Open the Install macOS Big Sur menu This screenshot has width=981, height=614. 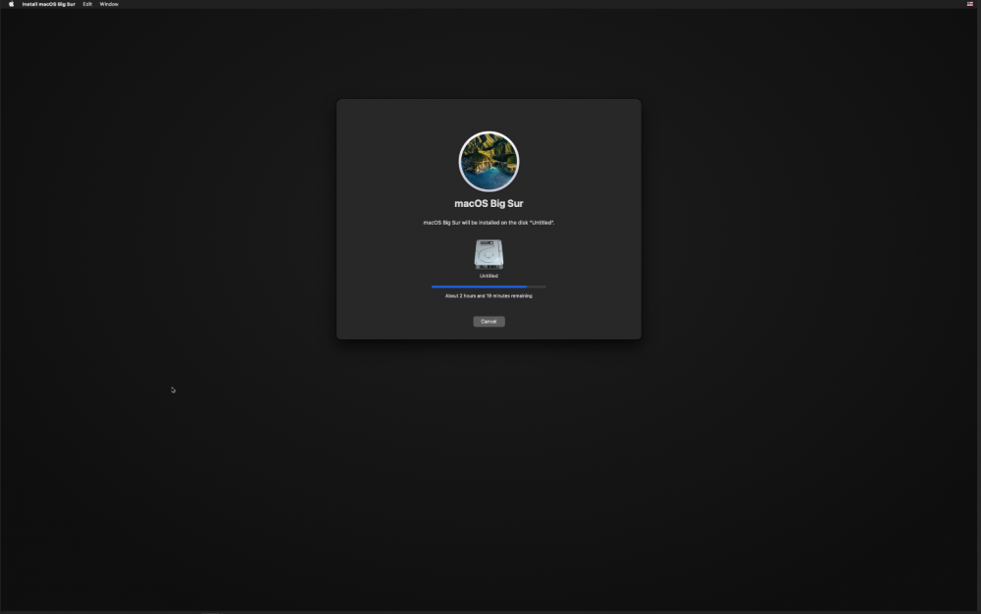point(49,4)
